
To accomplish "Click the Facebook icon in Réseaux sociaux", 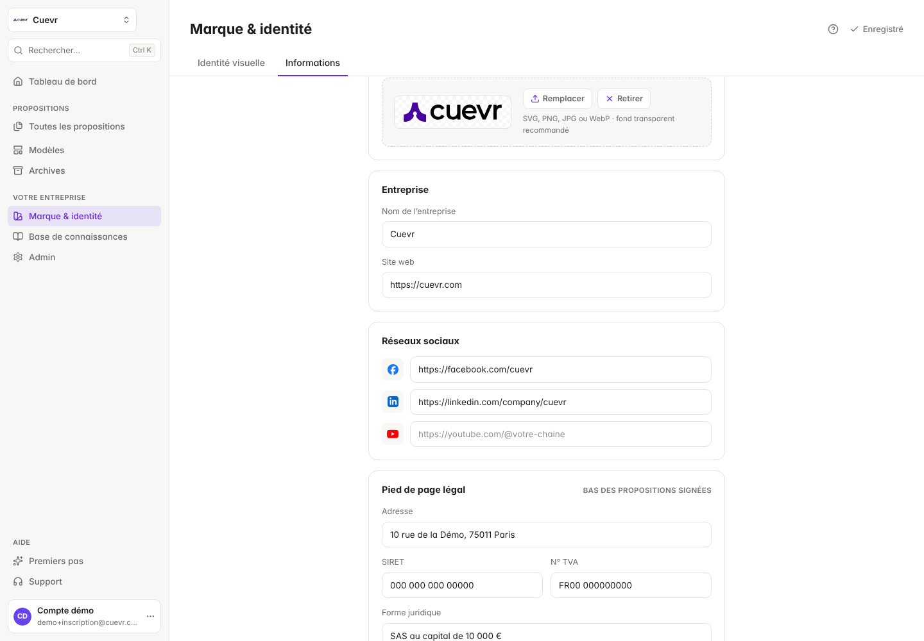I will (x=393, y=369).
